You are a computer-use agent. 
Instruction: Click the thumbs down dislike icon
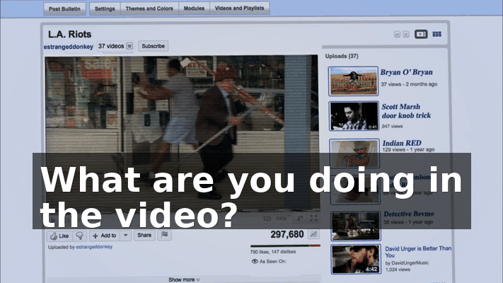(x=79, y=236)
